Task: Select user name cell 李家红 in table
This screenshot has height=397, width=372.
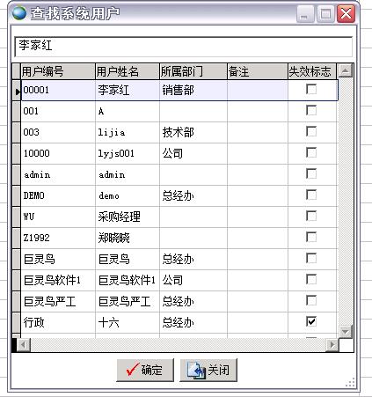Action: [128, 91]
